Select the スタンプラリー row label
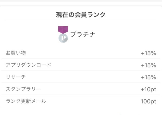 tap(23, 89)
